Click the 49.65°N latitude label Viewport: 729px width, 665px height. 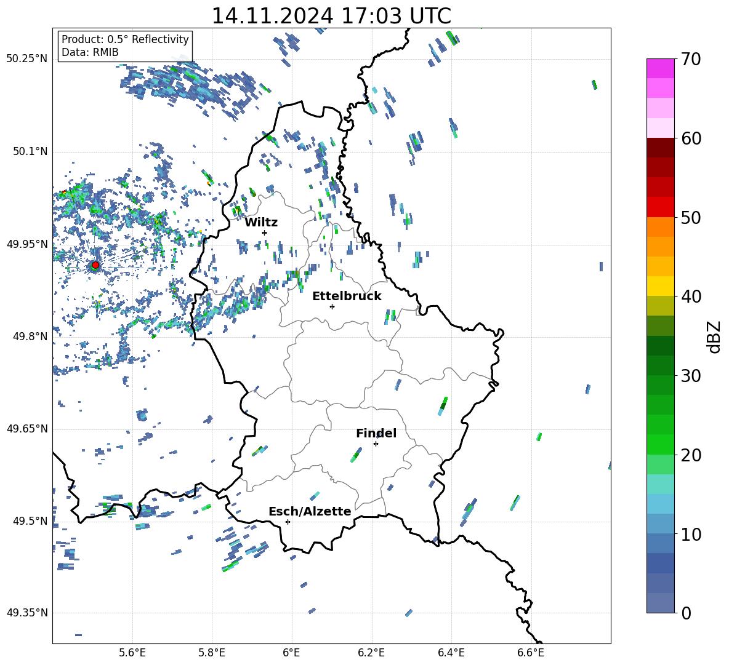tap(27, 428)
